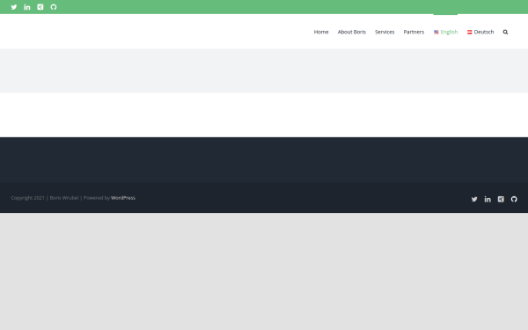Click the Xing icon in the footer
This screenshot has height=330, width=528.
[x=501, y=200]
